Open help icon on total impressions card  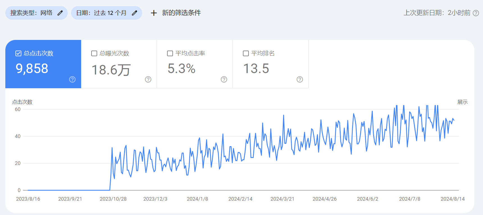pyautogui.click(x=148, y=80)
